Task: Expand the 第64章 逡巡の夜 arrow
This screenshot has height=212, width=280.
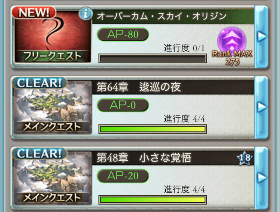Action: (x=261, y=107)
